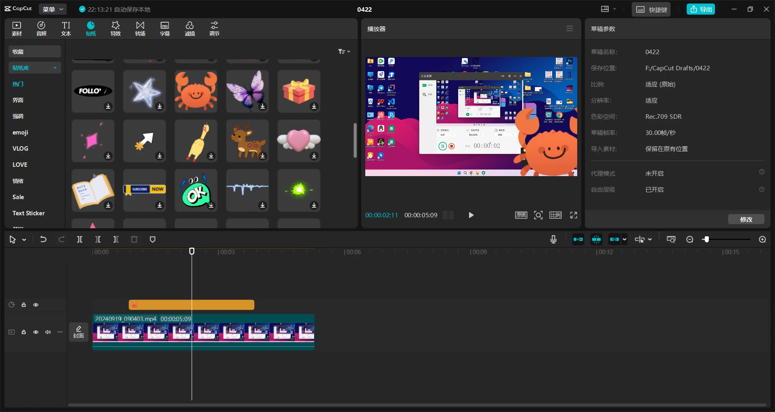Start voice recording with microphone icon
Image resolution: width=775 pixels, height=412 pixels.
click(x=553, y=240)
